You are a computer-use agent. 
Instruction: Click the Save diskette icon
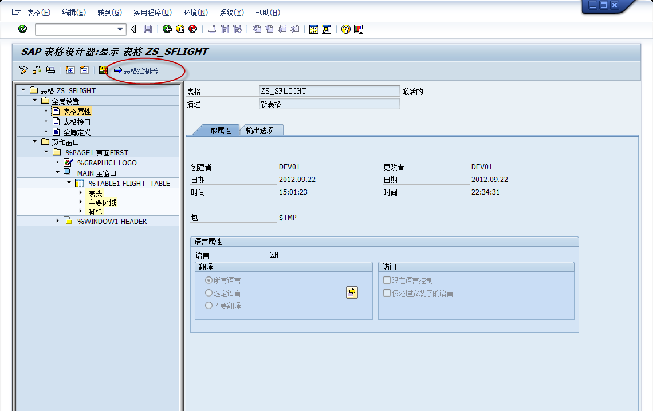click(x=148, y=29)
